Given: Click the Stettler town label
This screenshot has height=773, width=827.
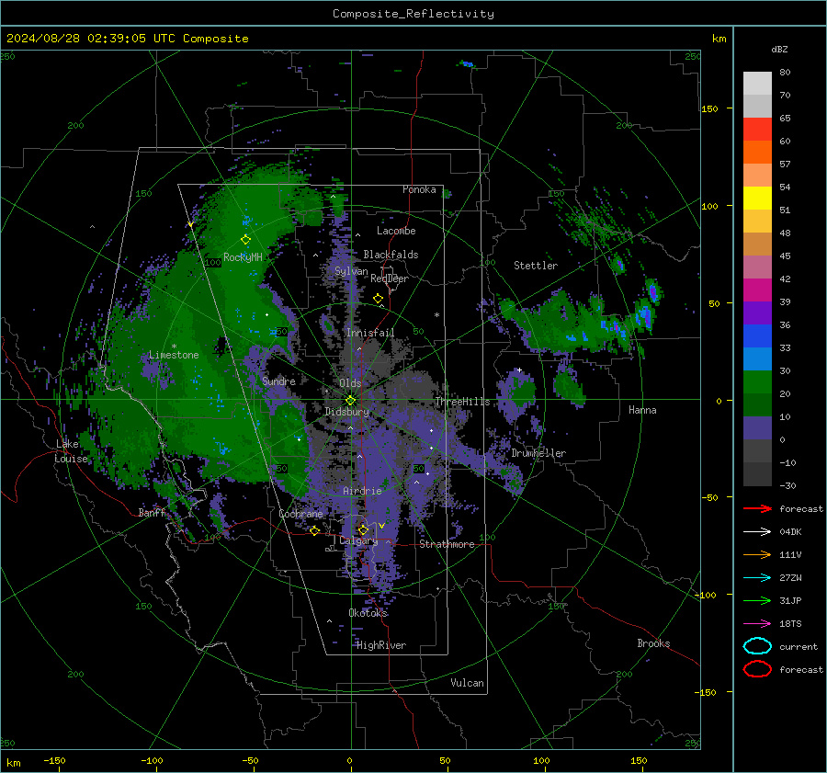Looking at the screenshot, I should coord(536,266).
